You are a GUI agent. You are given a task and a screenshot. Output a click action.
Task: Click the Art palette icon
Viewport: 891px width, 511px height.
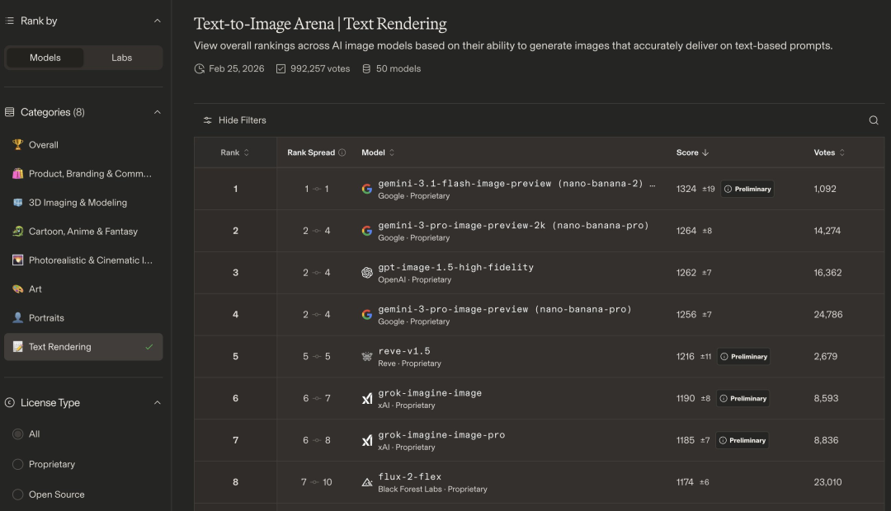pyautogui.click(x=18, y=289)
